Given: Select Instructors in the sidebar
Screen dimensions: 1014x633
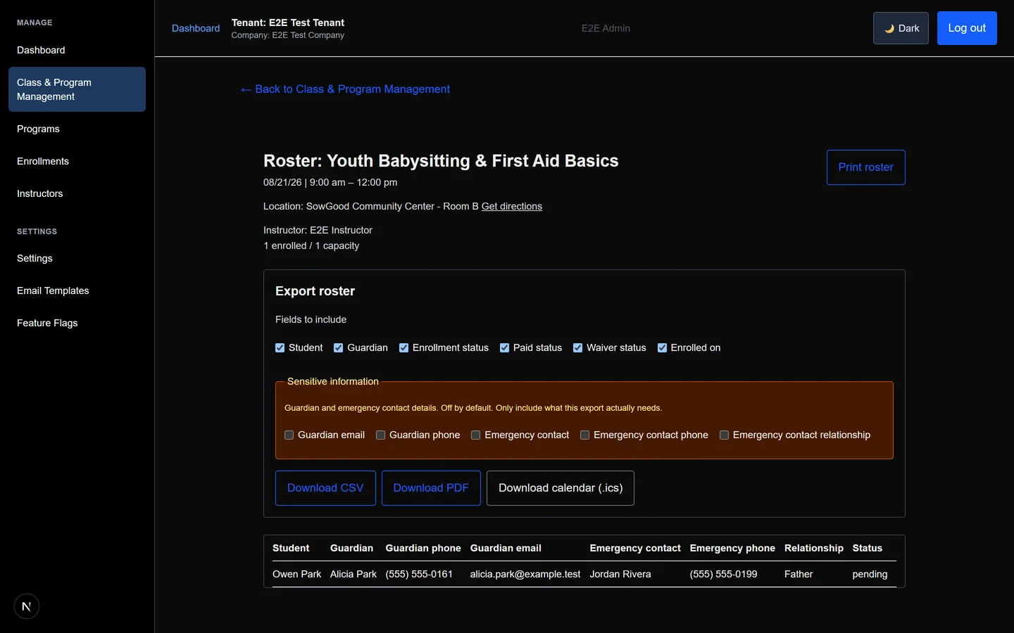Looking at the screenshot, I should 77,193.
